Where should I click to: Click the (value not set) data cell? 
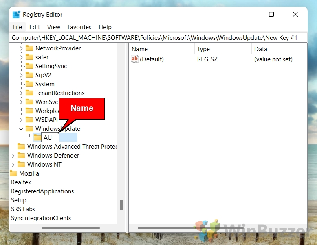click(x=273, y=59)
